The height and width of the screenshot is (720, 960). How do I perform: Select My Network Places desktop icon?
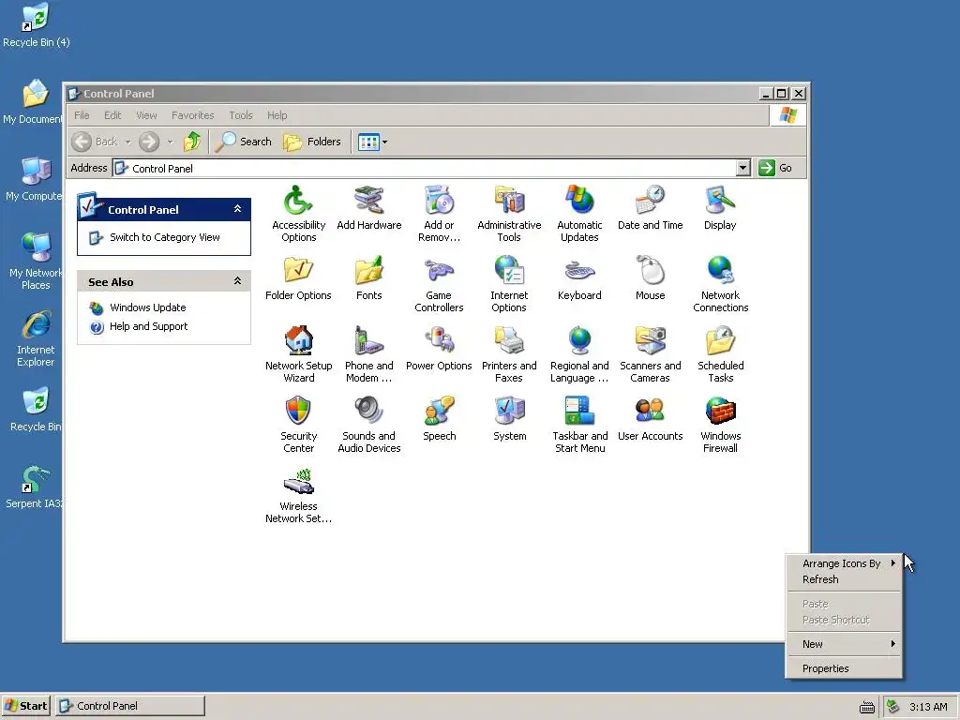[x=36, y=262]
